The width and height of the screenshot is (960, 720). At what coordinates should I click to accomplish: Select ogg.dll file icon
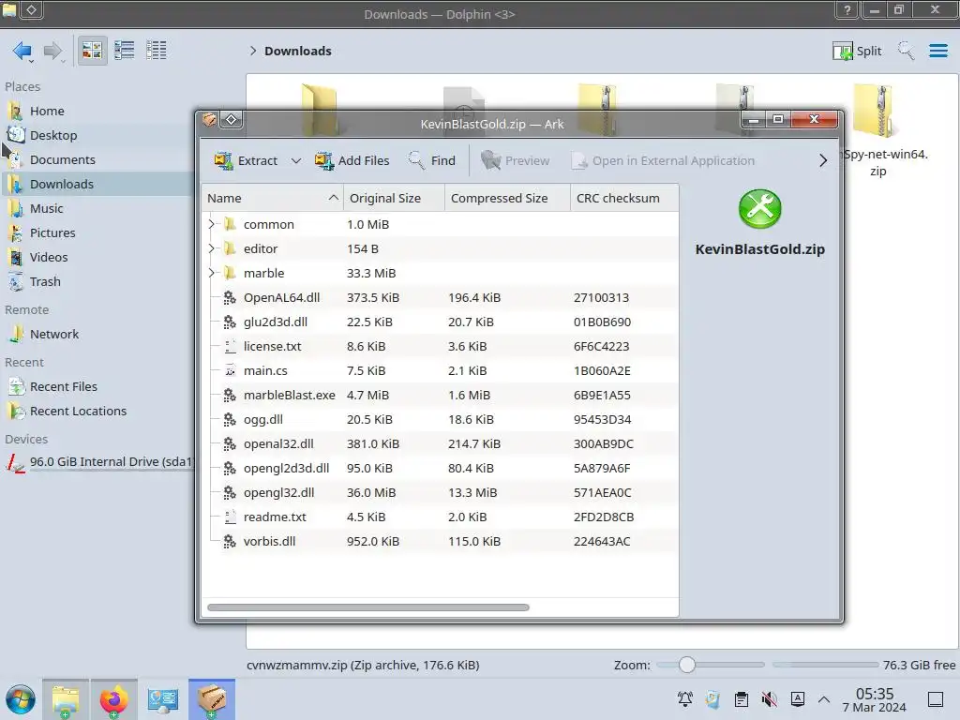(x=230, y=419)
